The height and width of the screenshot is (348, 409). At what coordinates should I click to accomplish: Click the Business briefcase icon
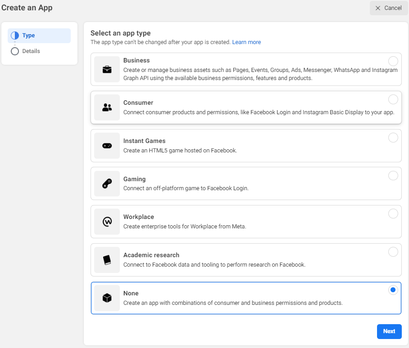coord(107,69)
